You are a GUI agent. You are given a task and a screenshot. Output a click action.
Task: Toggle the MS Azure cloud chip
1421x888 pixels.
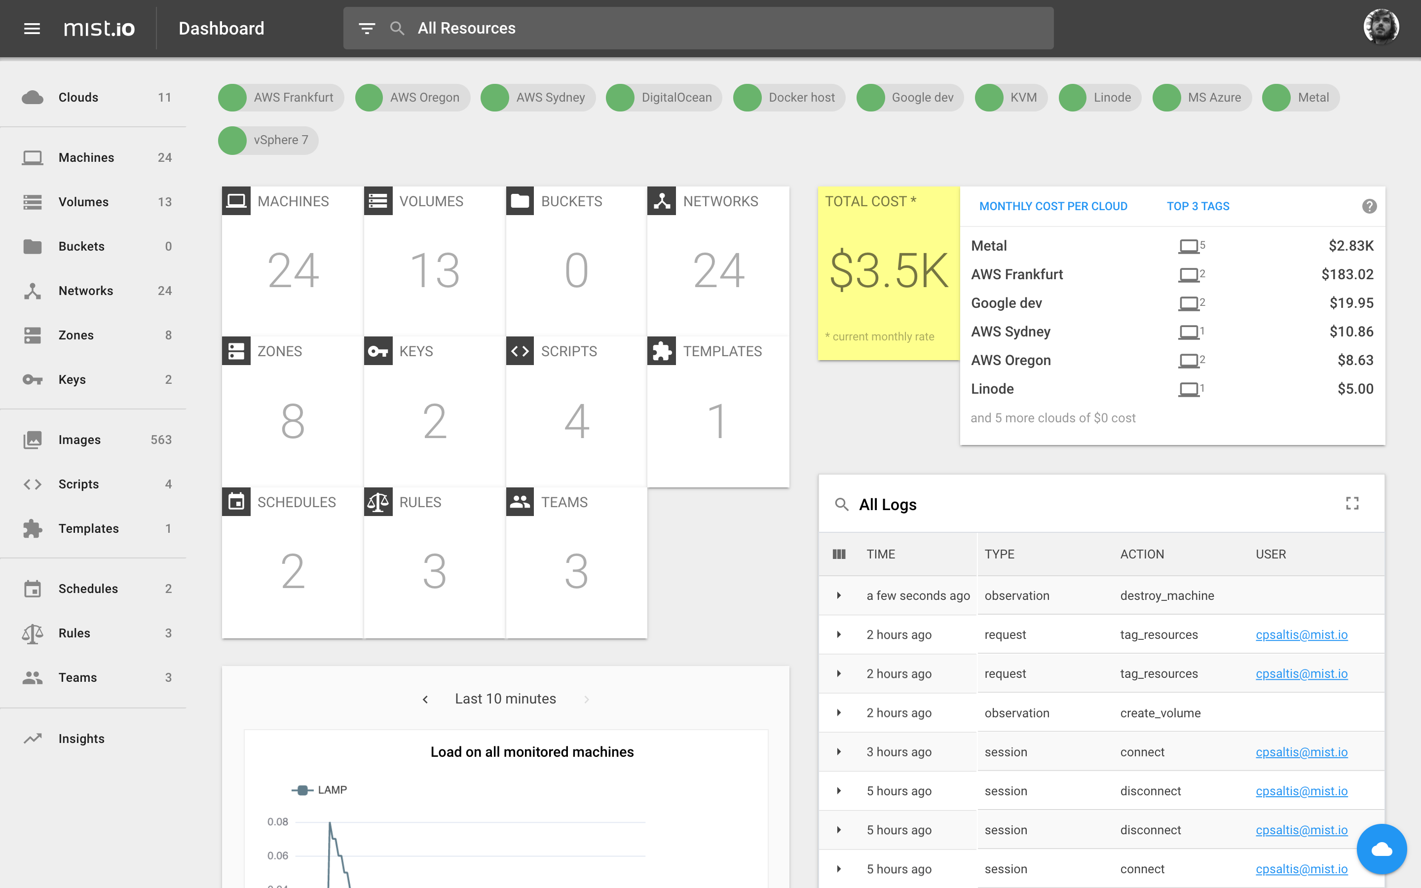click(1202, 98)
